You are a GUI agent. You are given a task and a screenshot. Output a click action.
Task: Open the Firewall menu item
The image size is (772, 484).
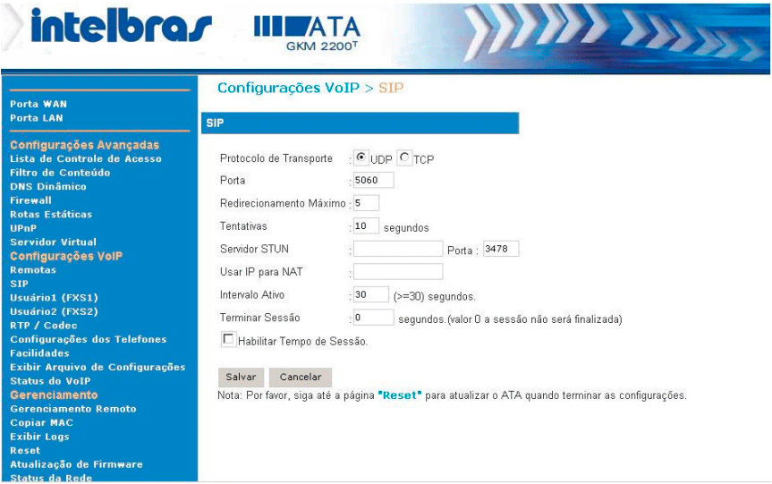click(x=30, y=200)
